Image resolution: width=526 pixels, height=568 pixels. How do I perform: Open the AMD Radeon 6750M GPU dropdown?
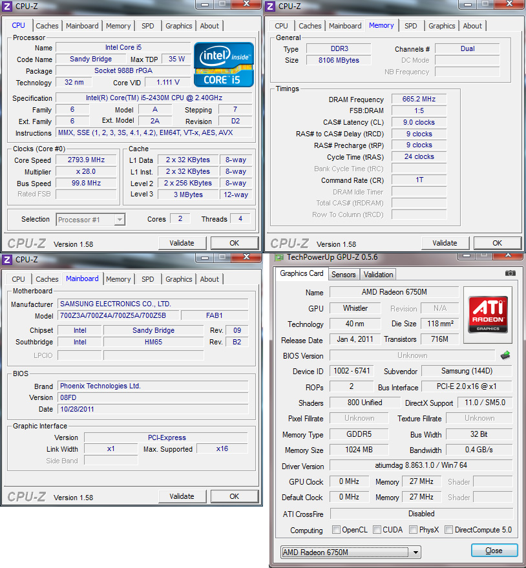351,552
